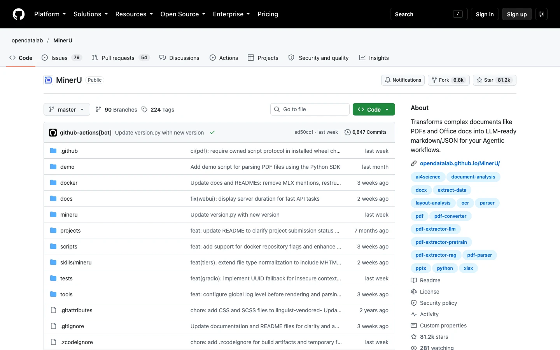Image resolution: width=560 pixels, height=350 pixels.
Task: Open the 6,847 Commits history link
Action: point(366,132)
